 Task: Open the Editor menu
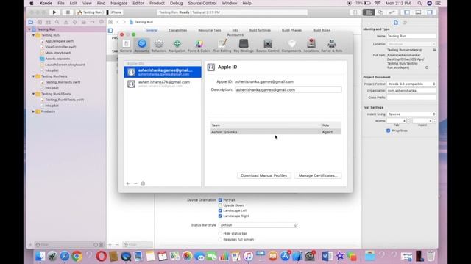tap(138, 3)
